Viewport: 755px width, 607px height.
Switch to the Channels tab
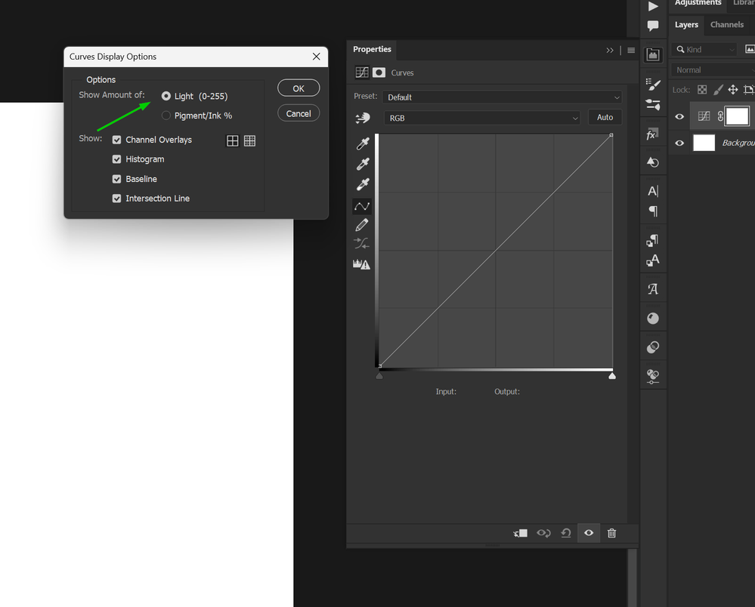click(726, 24)
